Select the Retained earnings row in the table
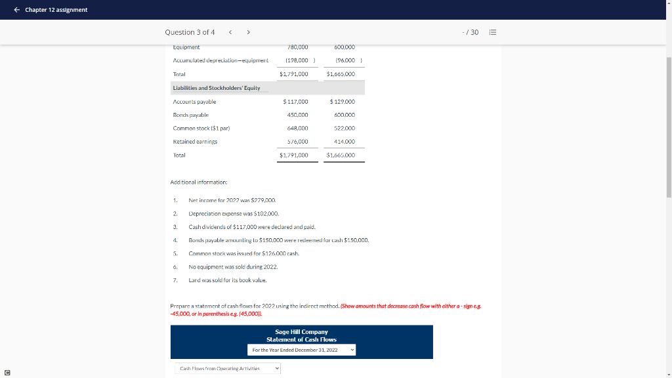 pyautogui.click(x=195, y=141)
